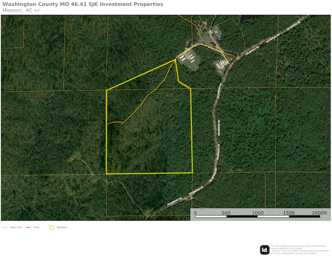The width and height of the screenshot is (332, 256).
Task: Click the Land id logo icon
Action: (264, 250)
